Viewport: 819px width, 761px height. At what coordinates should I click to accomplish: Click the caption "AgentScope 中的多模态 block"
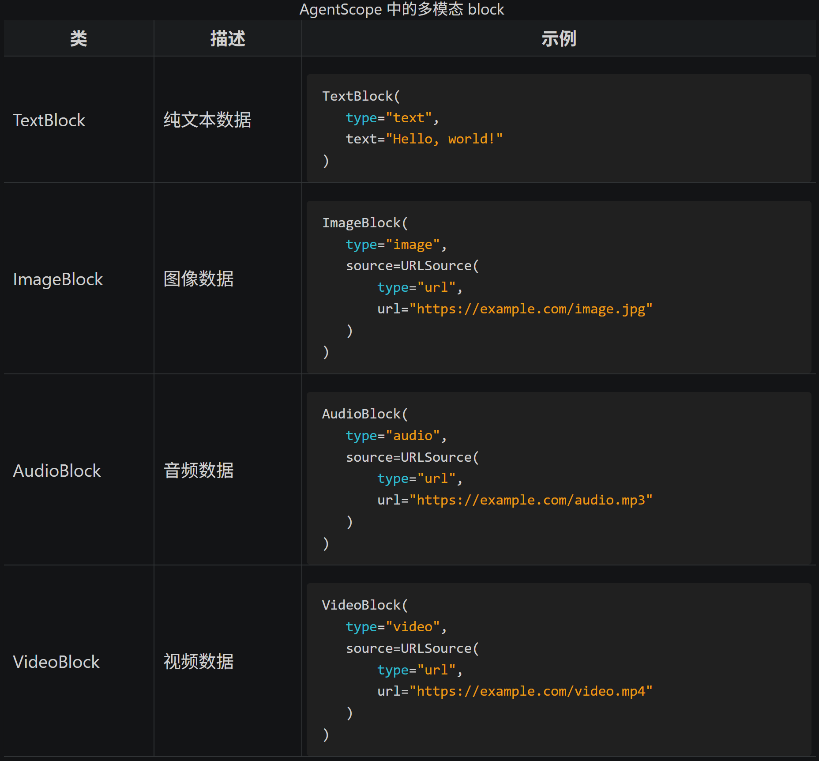[402, 9]
